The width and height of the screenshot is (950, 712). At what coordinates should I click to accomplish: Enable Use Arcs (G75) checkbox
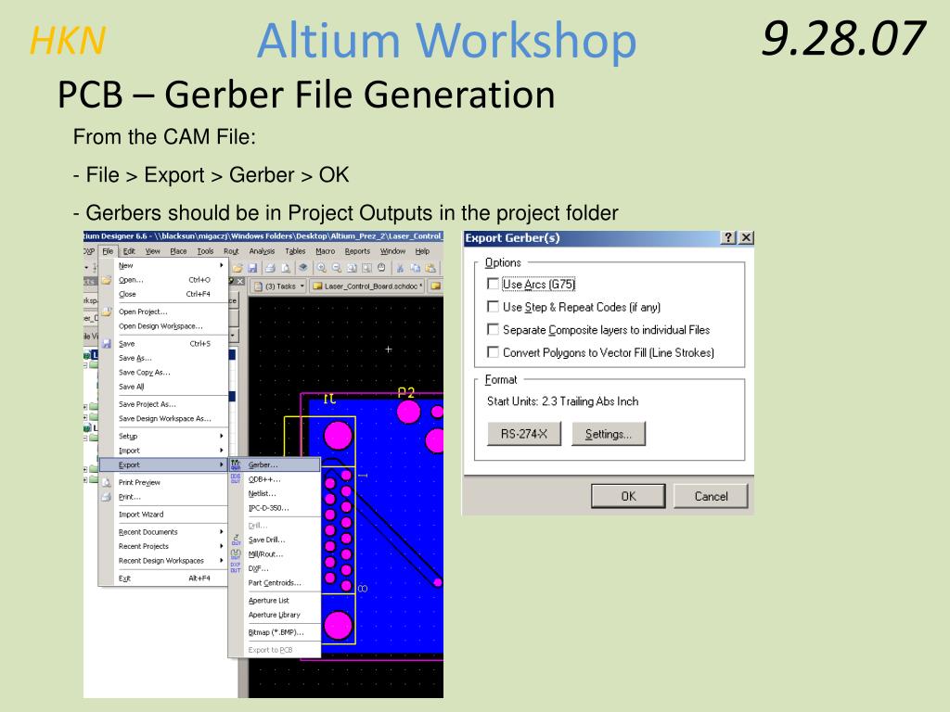[494, 284]
